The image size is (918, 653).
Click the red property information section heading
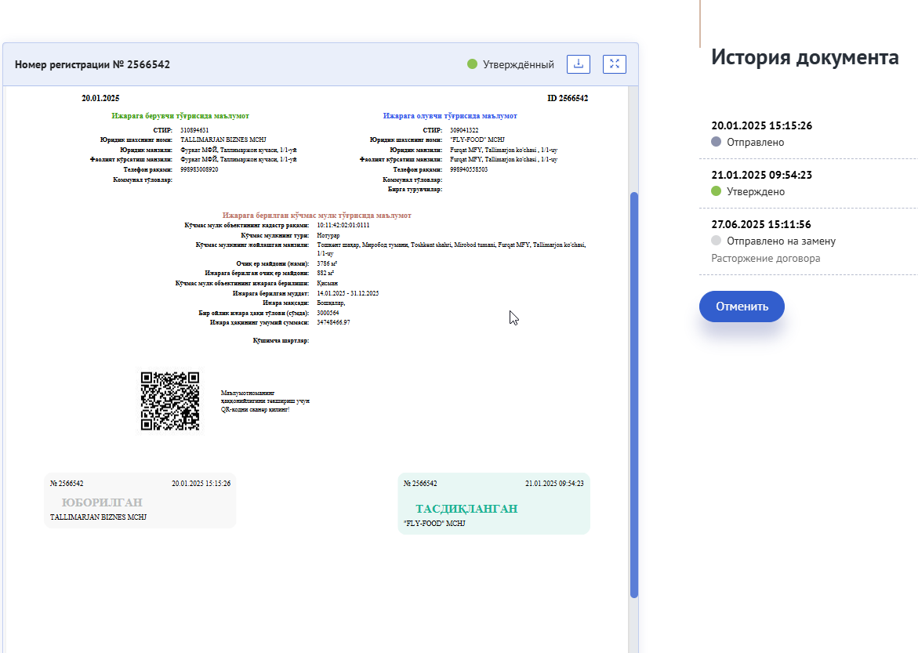click(x=317, y=216)
